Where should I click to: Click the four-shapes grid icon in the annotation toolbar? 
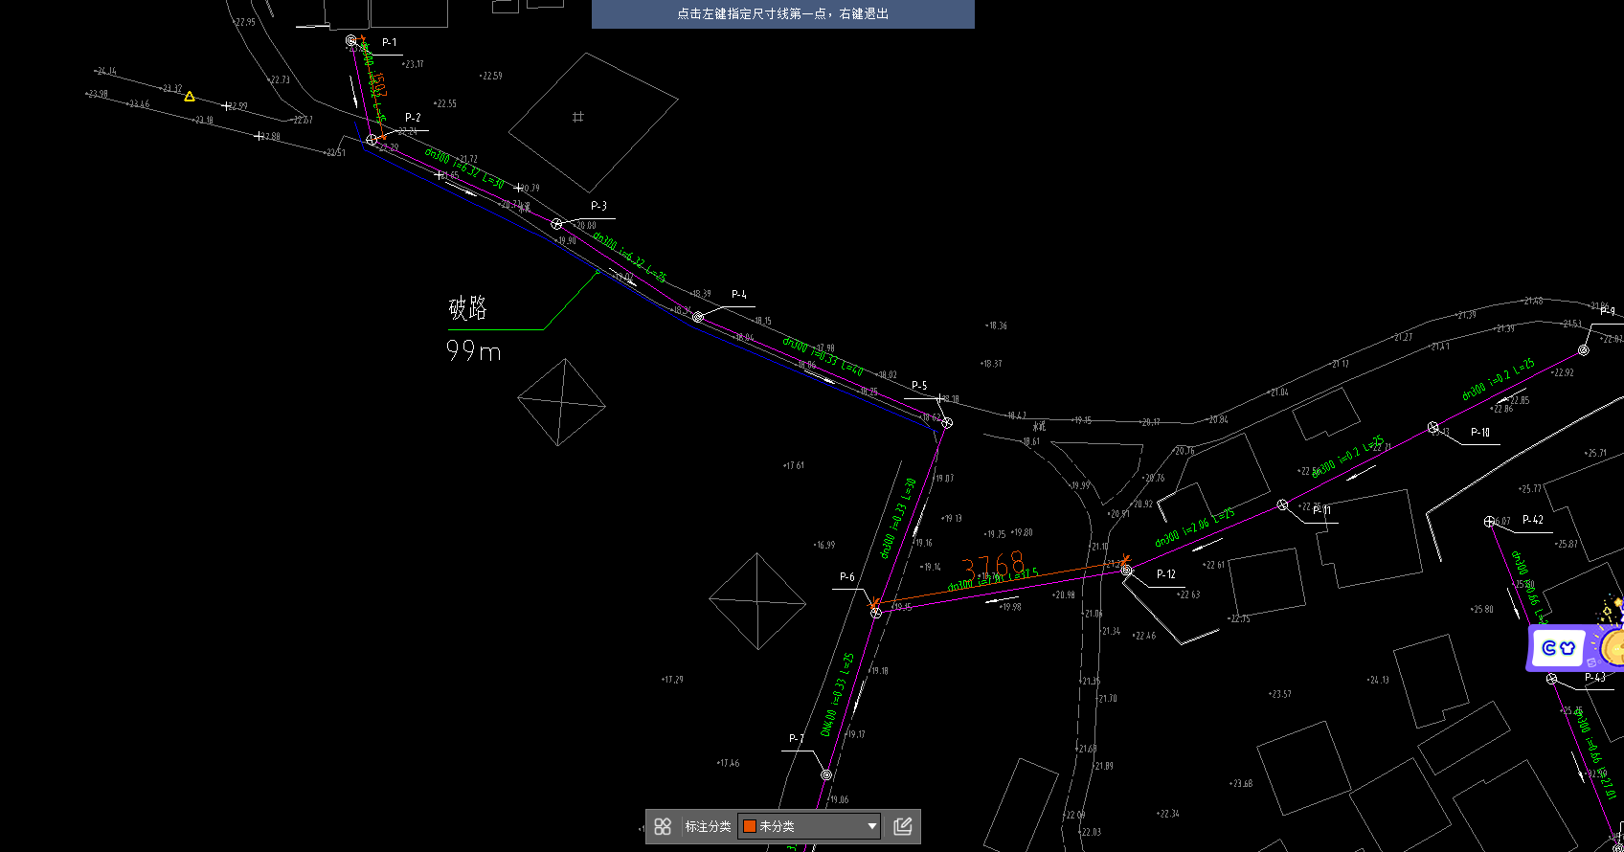tap(663, 826)
